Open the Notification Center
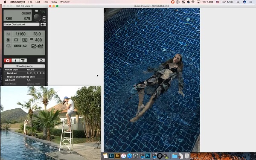Screen dimensions: 256x160 coord(250,2)
